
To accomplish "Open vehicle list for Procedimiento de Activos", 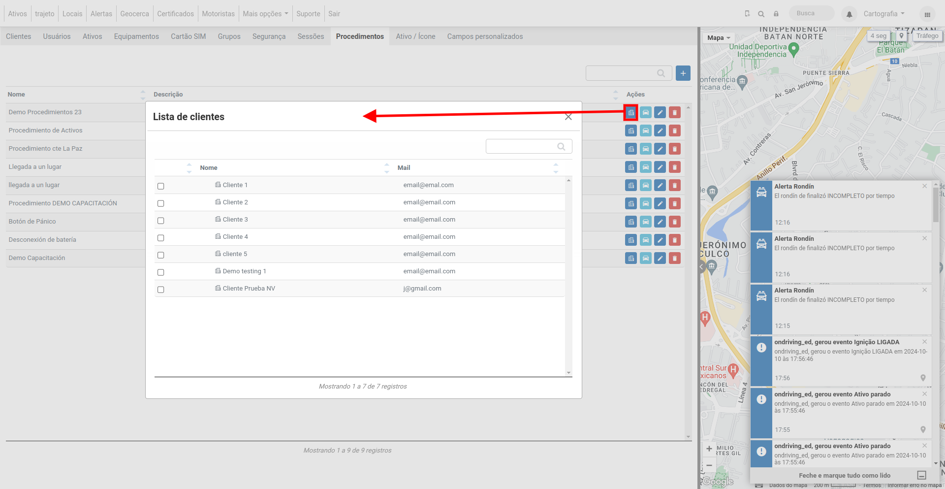I will tap(645, 130).
